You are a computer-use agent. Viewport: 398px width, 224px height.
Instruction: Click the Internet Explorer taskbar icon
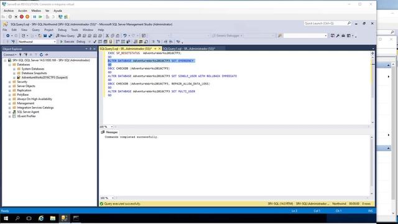41,218
